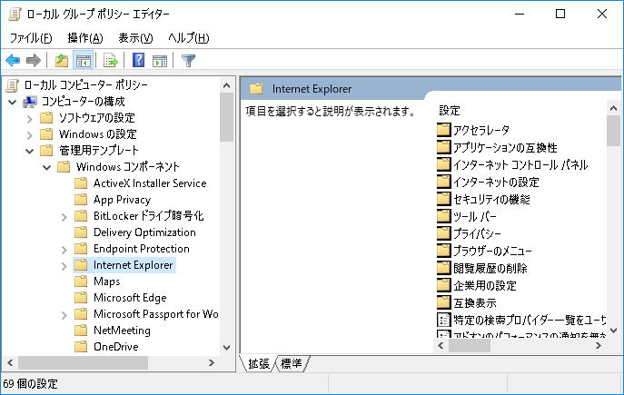Click the tree pane scroll up arrow

pyautogui.click(x=226, y=85)
